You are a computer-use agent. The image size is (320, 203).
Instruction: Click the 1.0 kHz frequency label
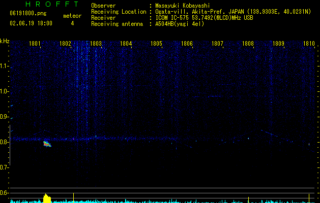coord(4,91)
